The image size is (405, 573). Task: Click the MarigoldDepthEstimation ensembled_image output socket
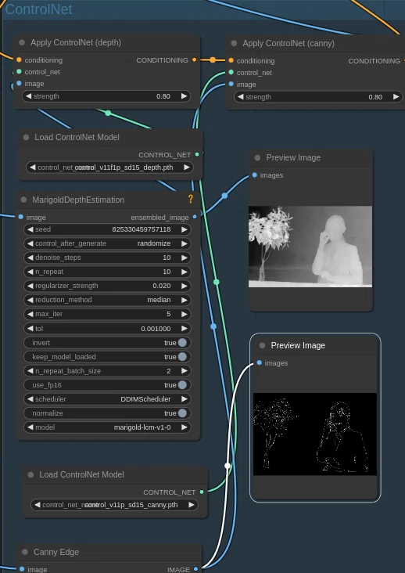point(195,217)
